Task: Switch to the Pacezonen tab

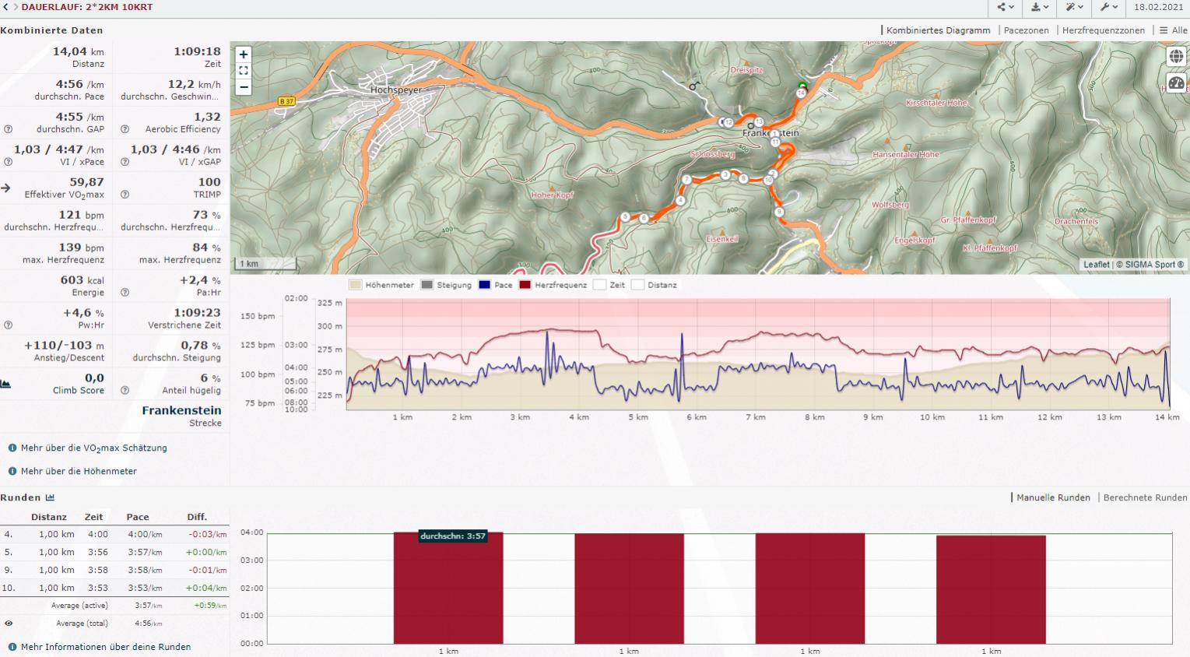Action: point(1026,30)
